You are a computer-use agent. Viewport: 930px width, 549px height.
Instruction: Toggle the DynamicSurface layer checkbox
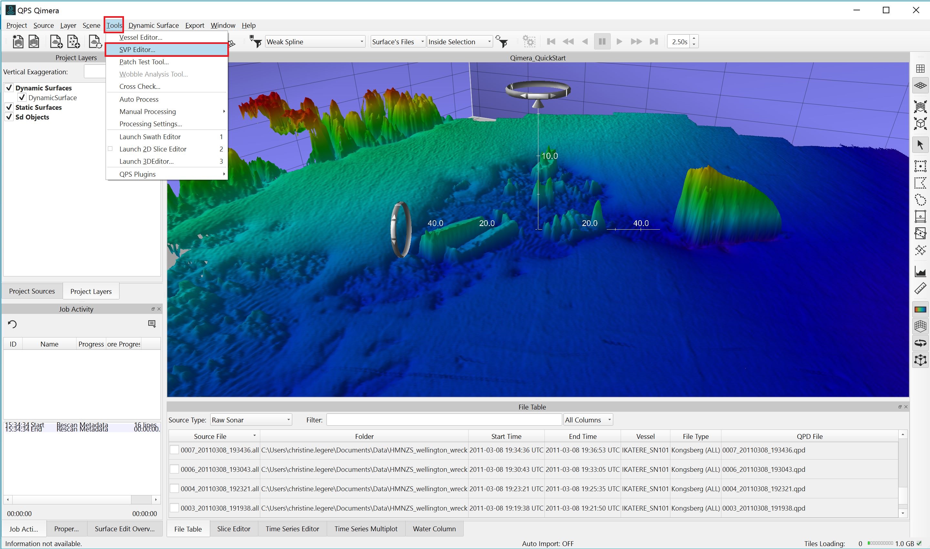[22, 98]
